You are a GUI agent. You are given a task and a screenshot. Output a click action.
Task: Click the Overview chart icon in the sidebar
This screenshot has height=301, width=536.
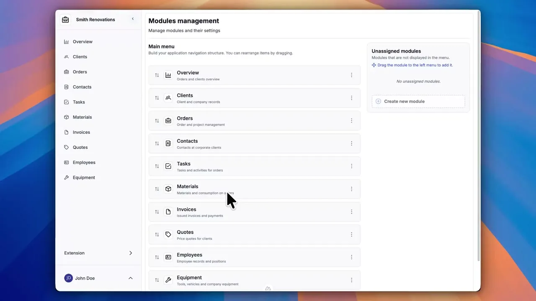[x=67, y=41]
